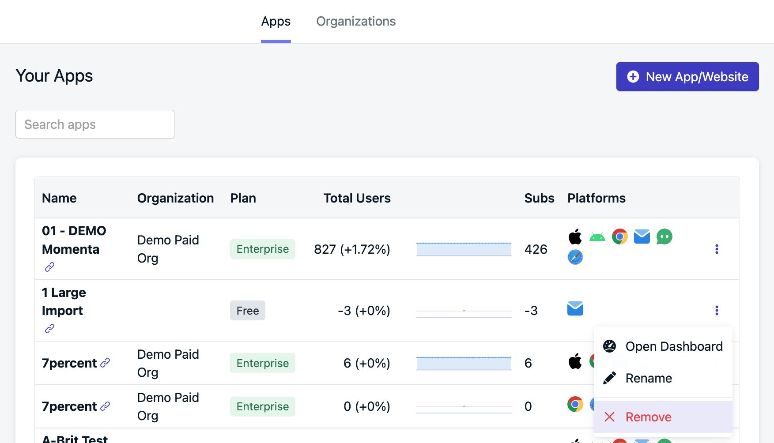Focus the Search apps input field
Viewport: 774px width, 443px height.
[x=95, y=124]
